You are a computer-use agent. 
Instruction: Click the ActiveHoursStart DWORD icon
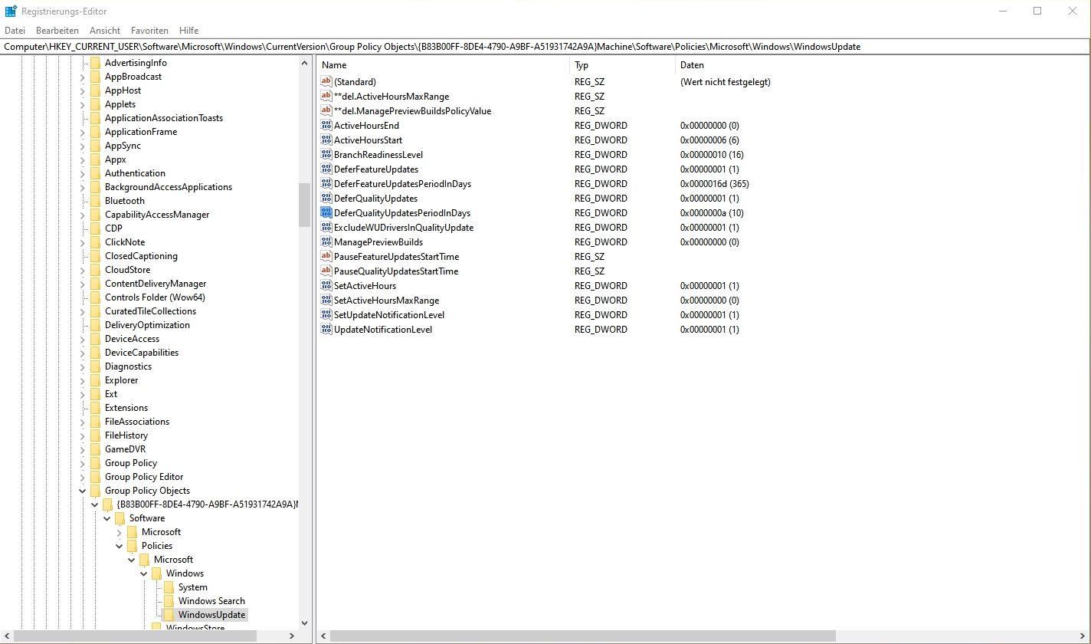point(326,140)
